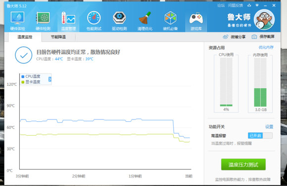Open 硬件检测 hardware detection icon

[x=43, y=21]
